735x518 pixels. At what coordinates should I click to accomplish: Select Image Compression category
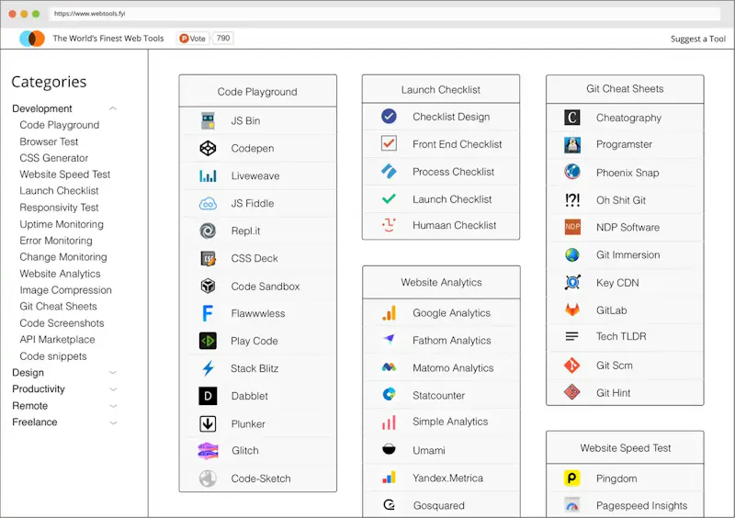coord(65,290)
